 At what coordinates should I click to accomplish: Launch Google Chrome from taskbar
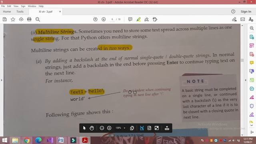[27, 140]
